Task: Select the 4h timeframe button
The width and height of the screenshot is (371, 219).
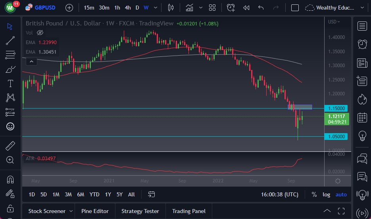Action: [127, 8]
